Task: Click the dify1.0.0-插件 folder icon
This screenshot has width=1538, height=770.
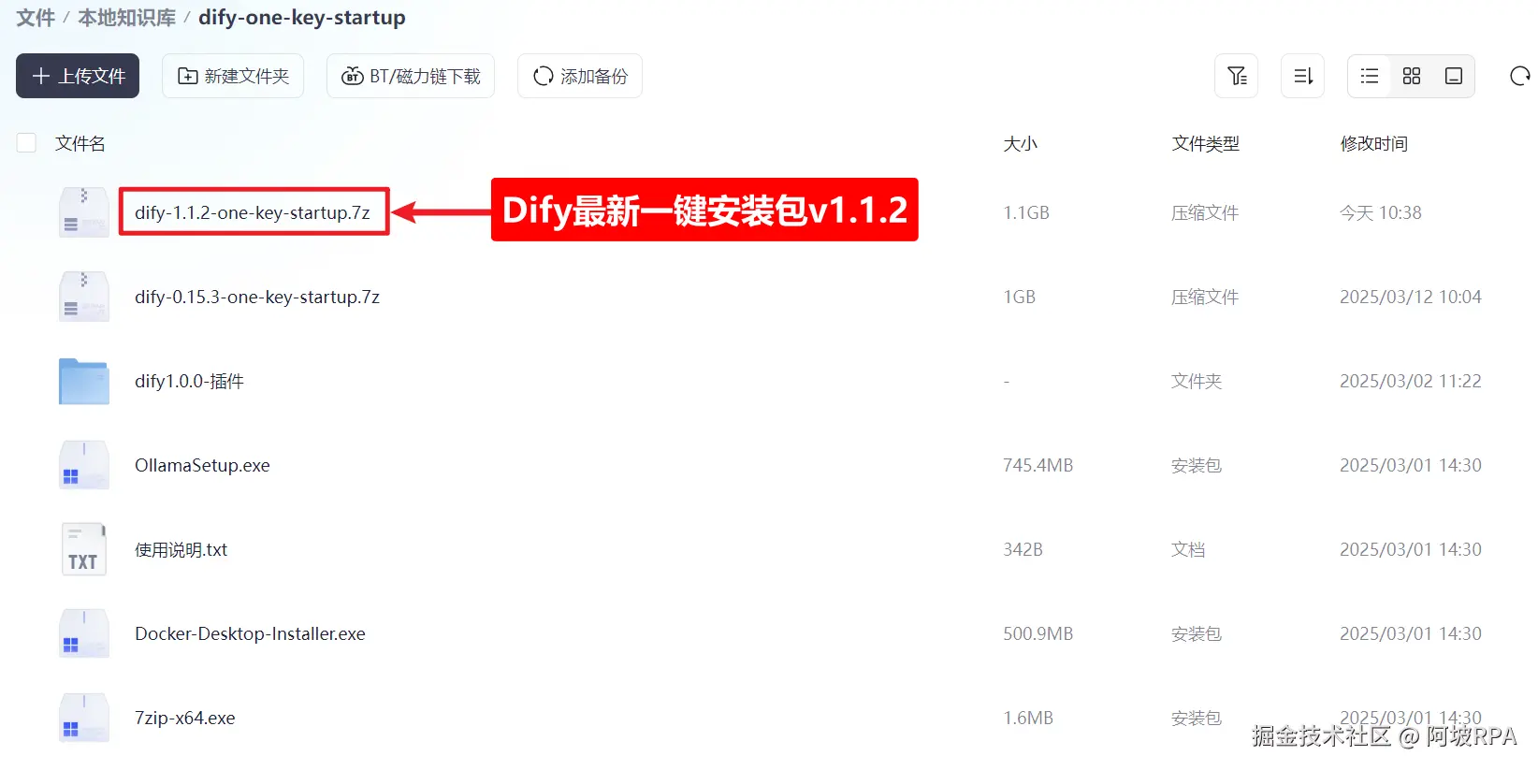Action: coord(84,381)
